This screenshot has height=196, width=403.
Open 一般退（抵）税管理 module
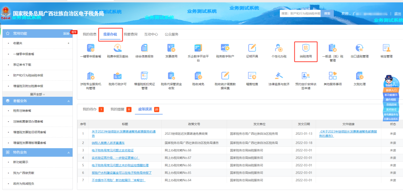click(x=332, y=53)
